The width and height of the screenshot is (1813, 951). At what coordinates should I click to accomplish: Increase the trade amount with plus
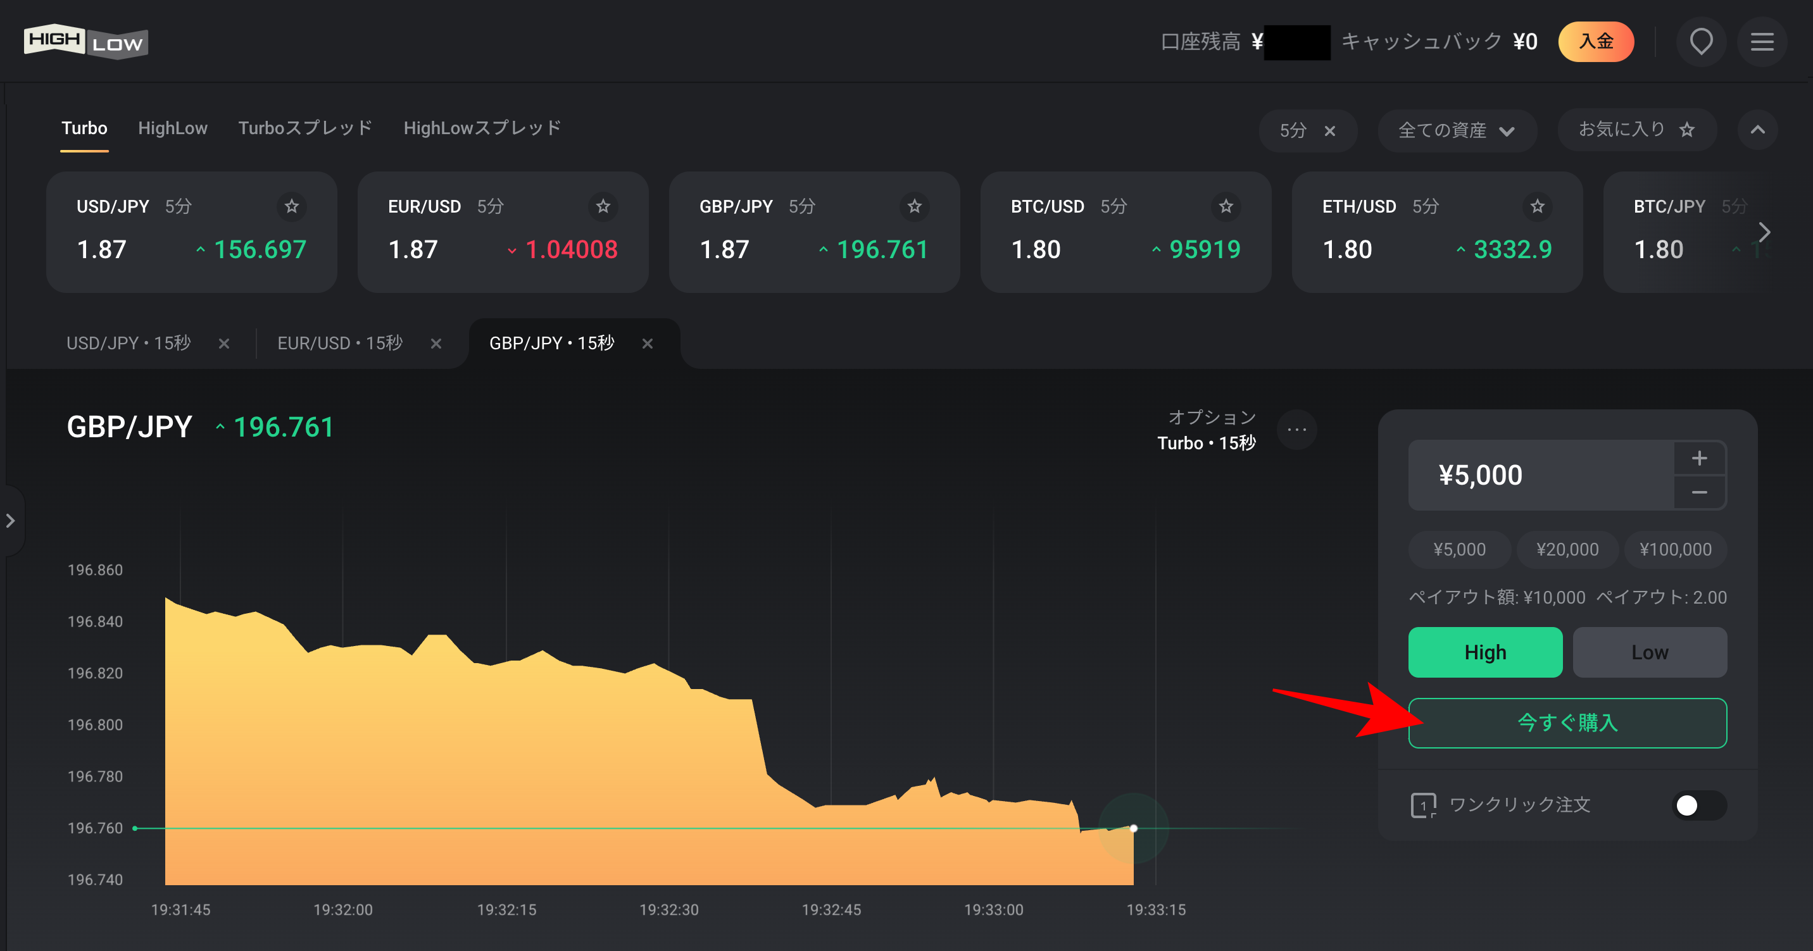pyautogui.click(x=1699, y=458)
